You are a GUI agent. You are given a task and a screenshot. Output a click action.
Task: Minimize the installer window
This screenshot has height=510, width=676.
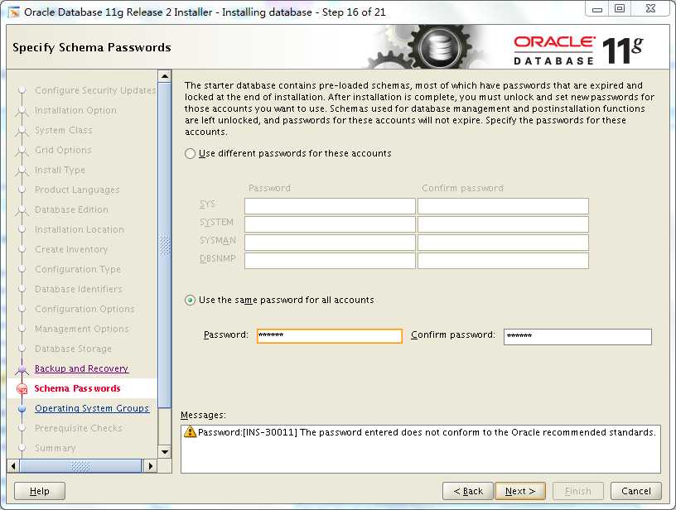click(597, 9)
